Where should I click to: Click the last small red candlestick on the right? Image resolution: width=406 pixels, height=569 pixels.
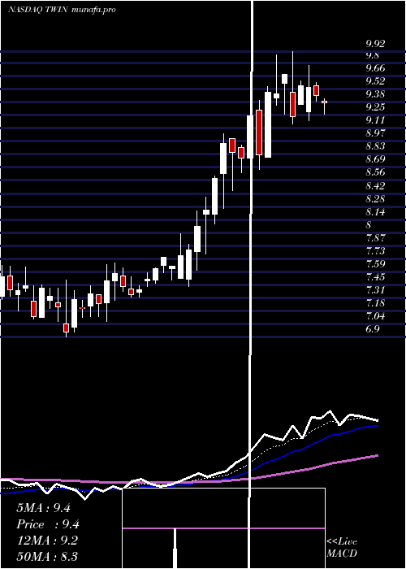pyautogui.click(x=325, y=102)
